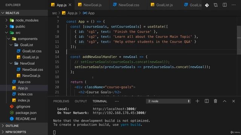The width and height of the screenshot is (241, 135).
Task: Click line number 16 in gutter
Action: point(57,67)
